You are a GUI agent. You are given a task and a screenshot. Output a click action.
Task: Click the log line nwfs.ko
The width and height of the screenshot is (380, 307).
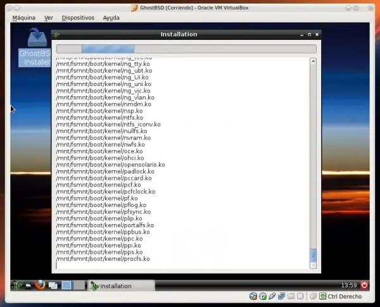101,145
